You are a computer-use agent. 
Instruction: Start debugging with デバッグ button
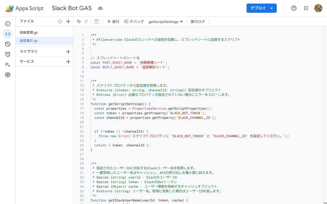tap(134, 22)
